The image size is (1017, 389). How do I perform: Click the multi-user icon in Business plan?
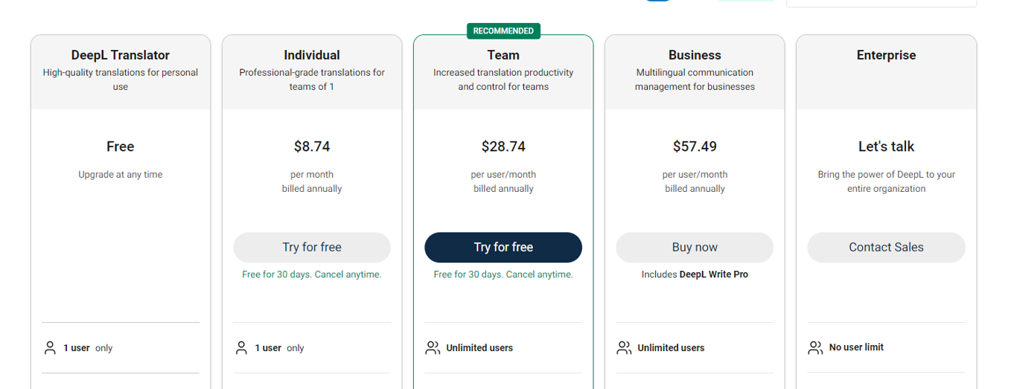point(624,347)
